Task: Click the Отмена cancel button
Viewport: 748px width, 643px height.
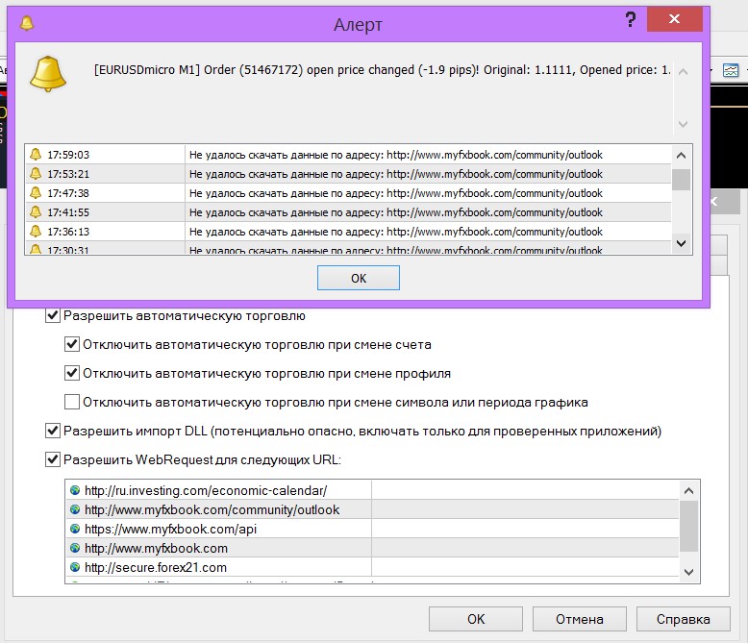Action: [x=579, y=619]
